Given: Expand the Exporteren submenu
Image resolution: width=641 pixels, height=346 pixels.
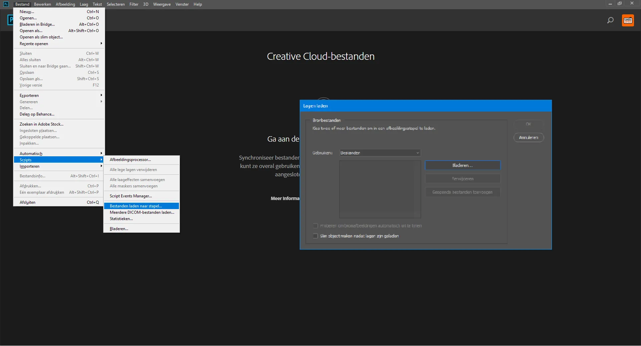Looking at the screenshot, I should point(59,96).
